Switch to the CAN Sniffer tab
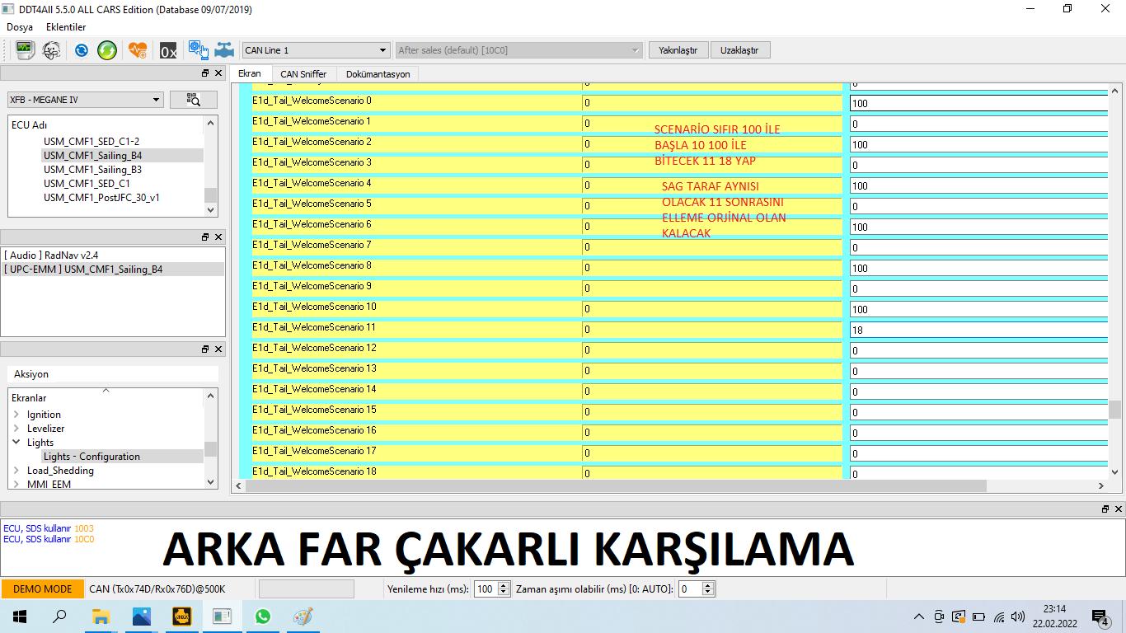The height and width of the screenshot is (633, 1126). pos(303,74)
